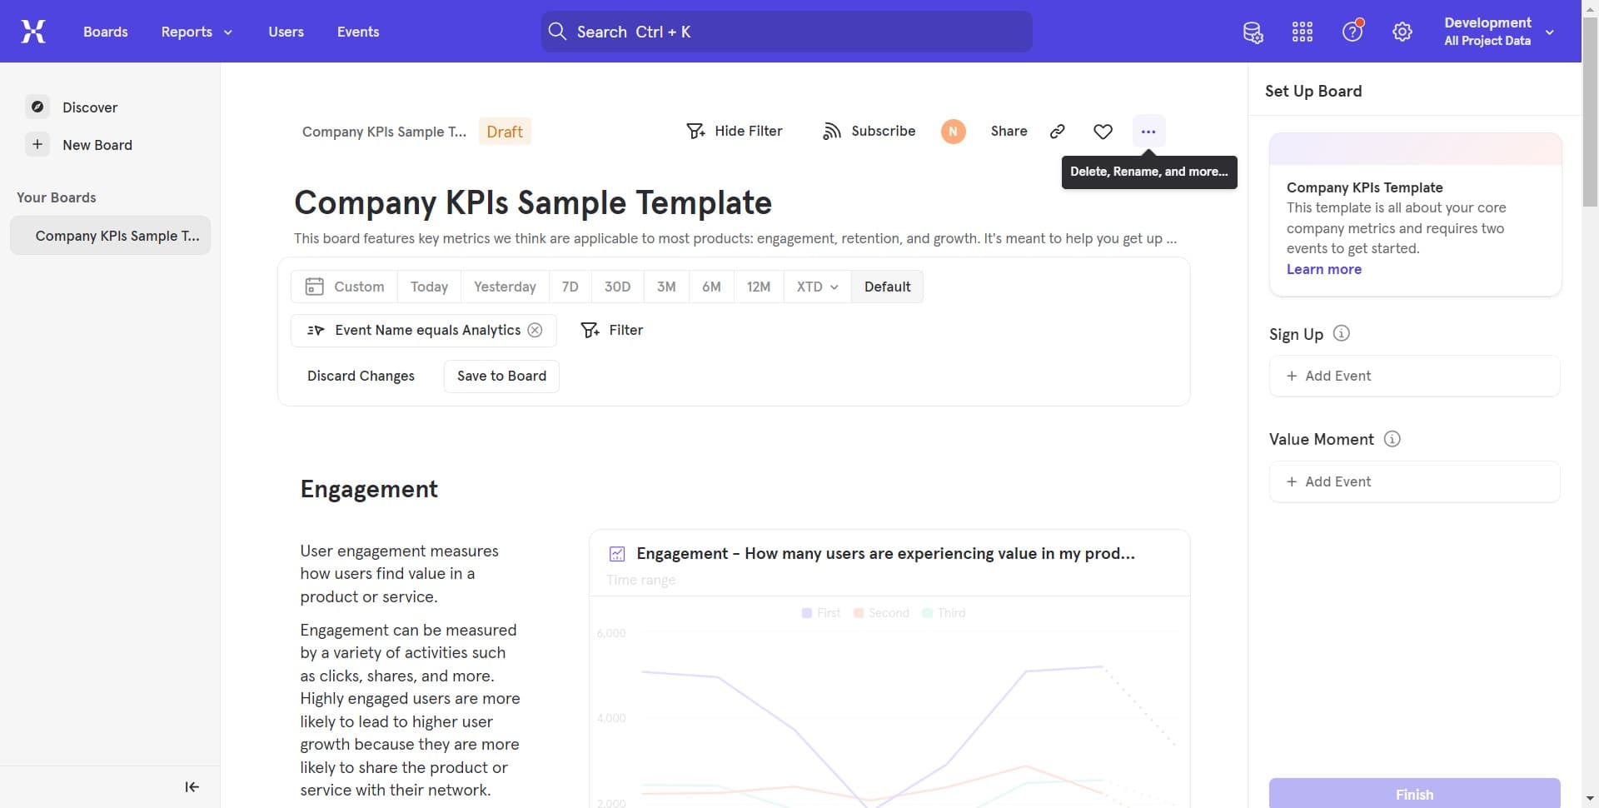Select the 30D date range

(x=617, y=287)
